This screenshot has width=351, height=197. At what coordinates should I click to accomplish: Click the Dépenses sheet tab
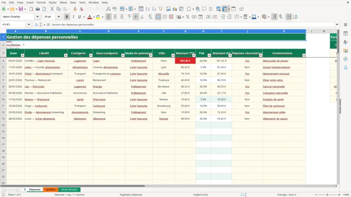[x=35, y=189]
